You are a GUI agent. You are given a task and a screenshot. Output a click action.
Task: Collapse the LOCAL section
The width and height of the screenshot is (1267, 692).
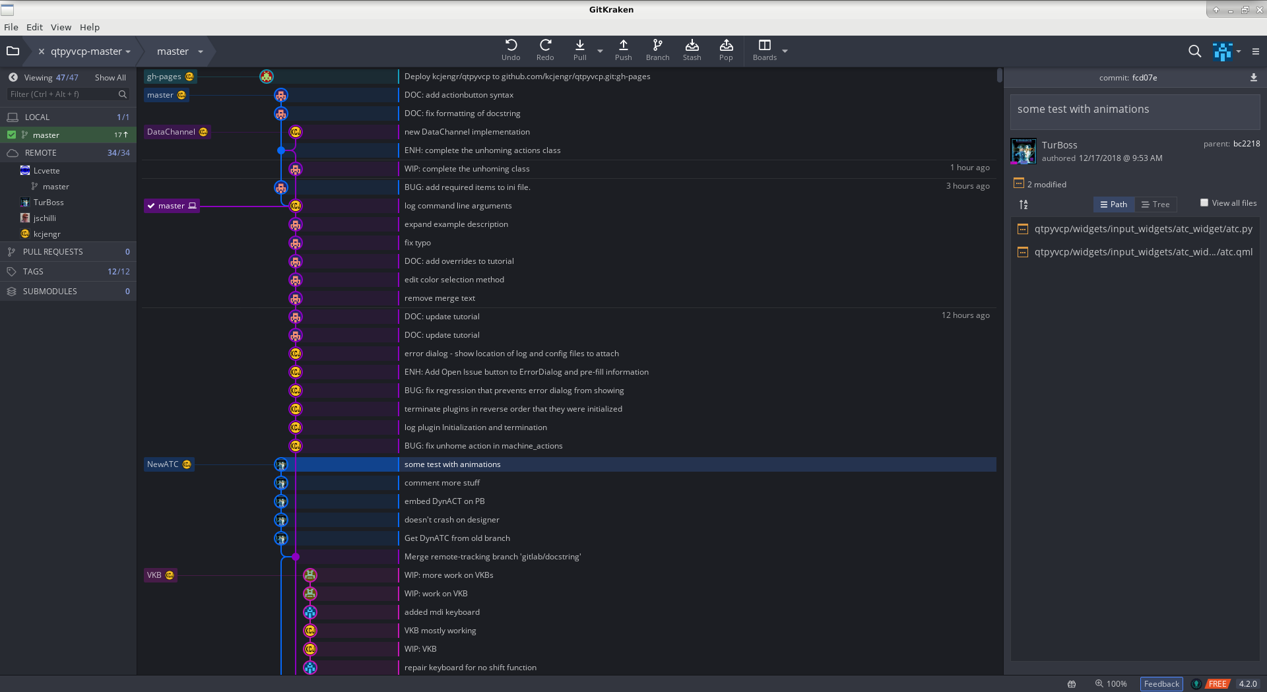pyautogui.click(x=68, y=117)
